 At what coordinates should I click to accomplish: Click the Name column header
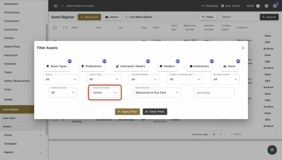[x=75, y=28]
